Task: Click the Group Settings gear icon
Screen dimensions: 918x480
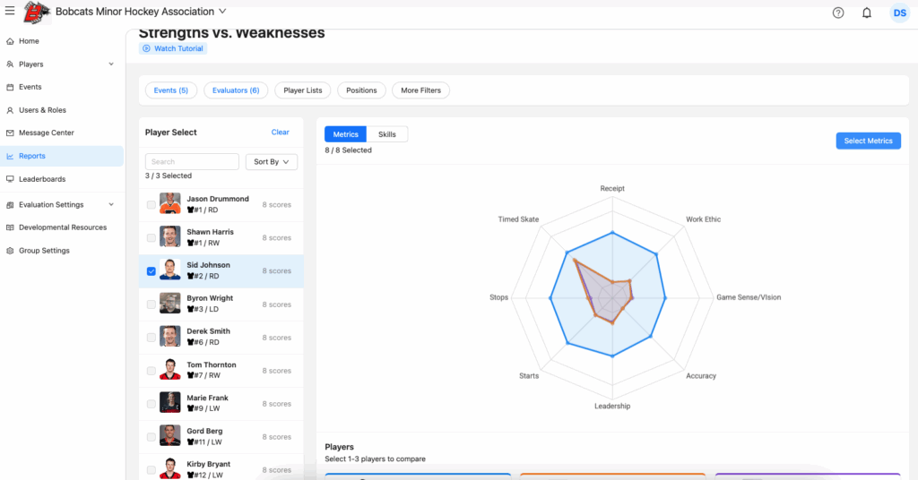Action: click(10, 251)
